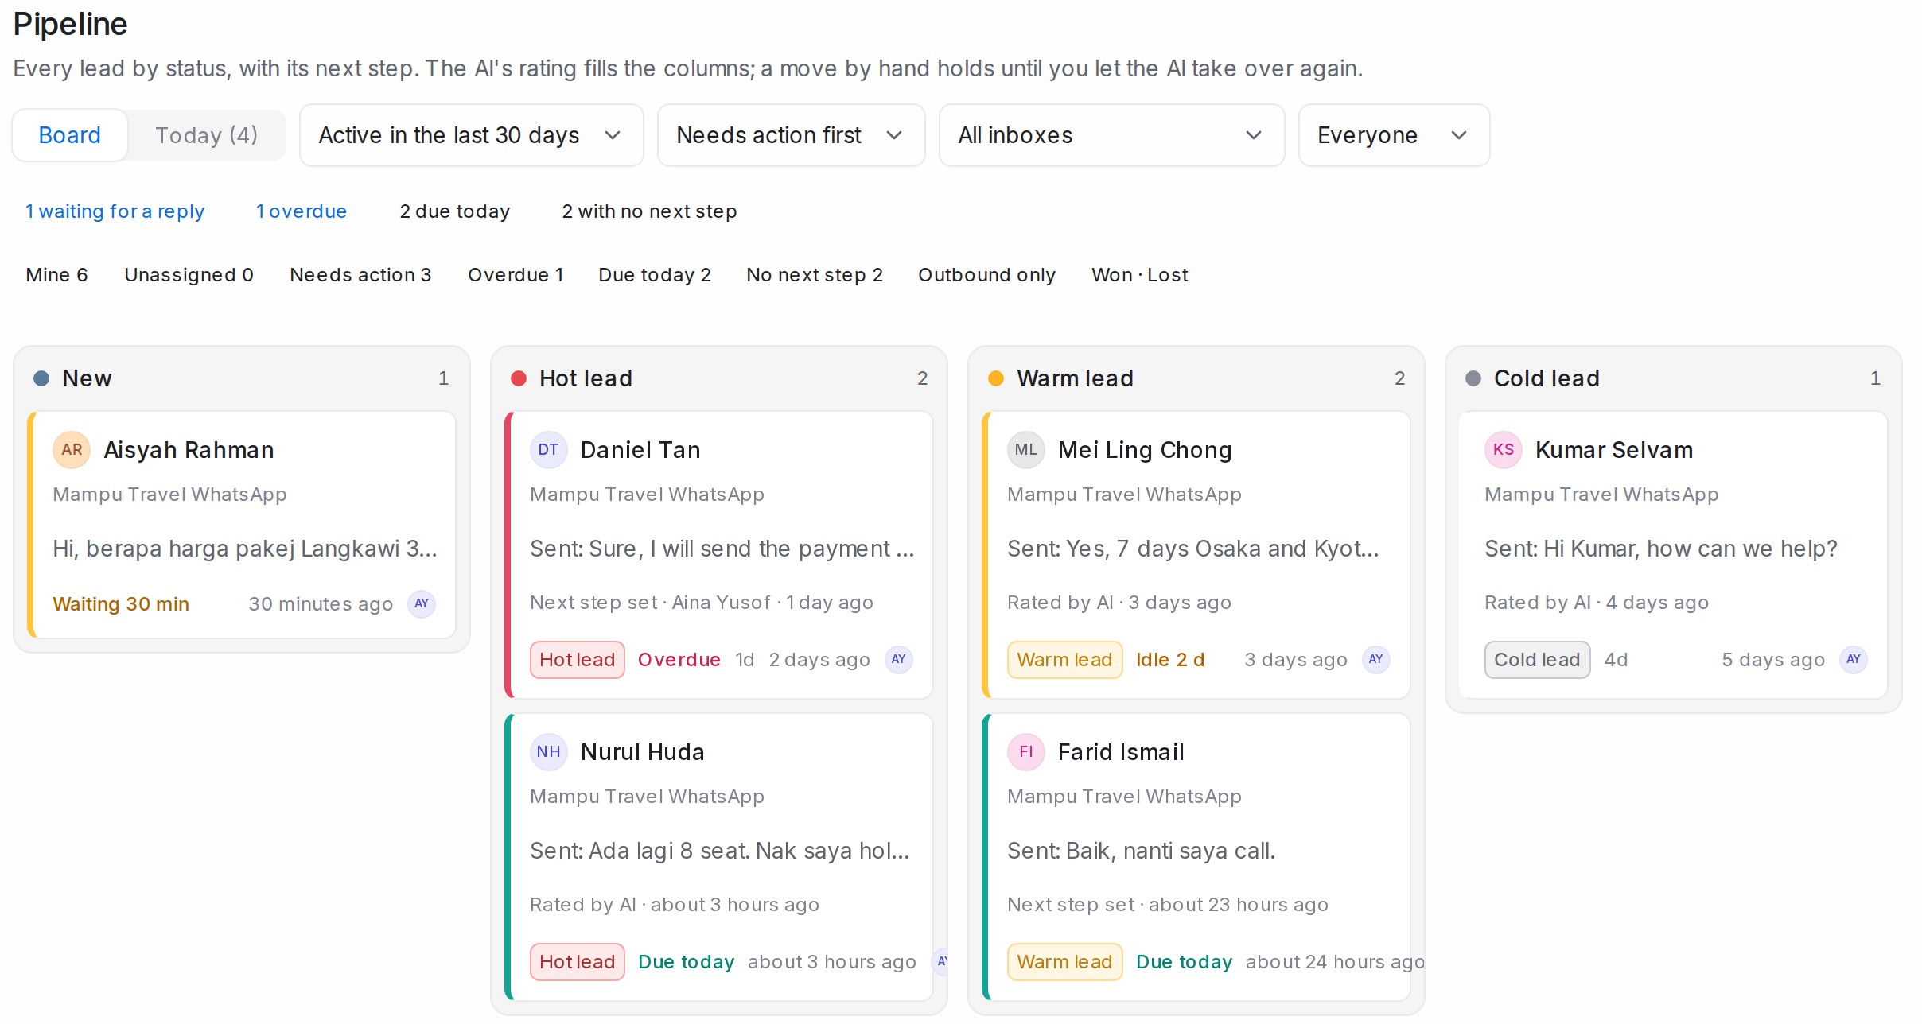The image size is (1922, 1024).
Task: Toggle the No next step 2 filter
Action: pyautogui.click(x=815, y=275)
